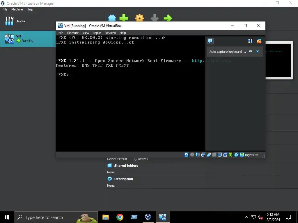298x223 pixels.
Task: Click the taskbar clock showing 5:12 AM
Action: tap(273, 217)
